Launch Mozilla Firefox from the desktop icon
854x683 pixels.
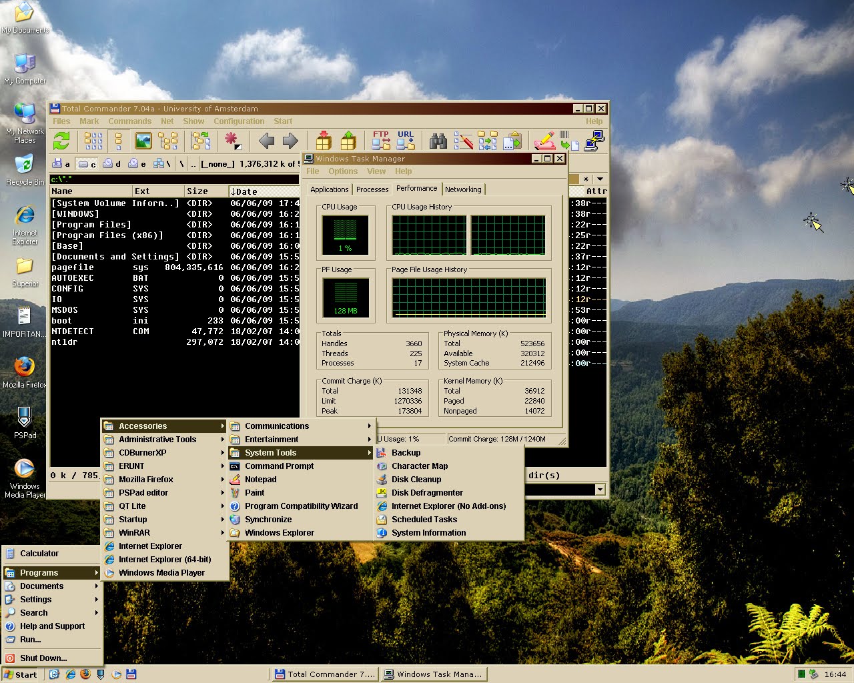tap(25, 372)
